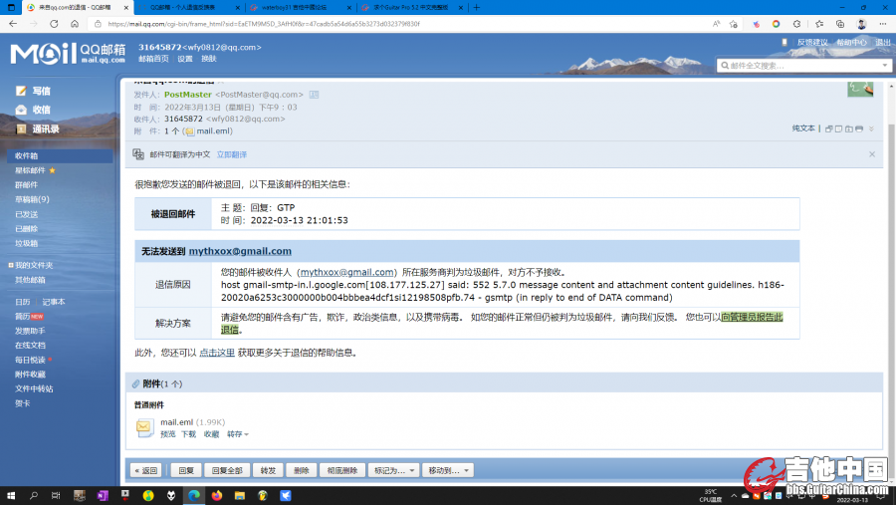Click the 回复全部 button
This screenshot has width=896, height=505.
click(x=227, y=470)
